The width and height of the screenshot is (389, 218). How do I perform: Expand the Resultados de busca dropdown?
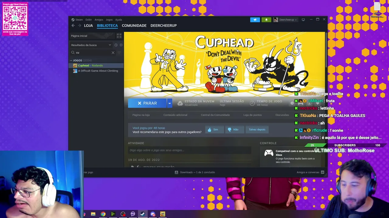point(91,45)
